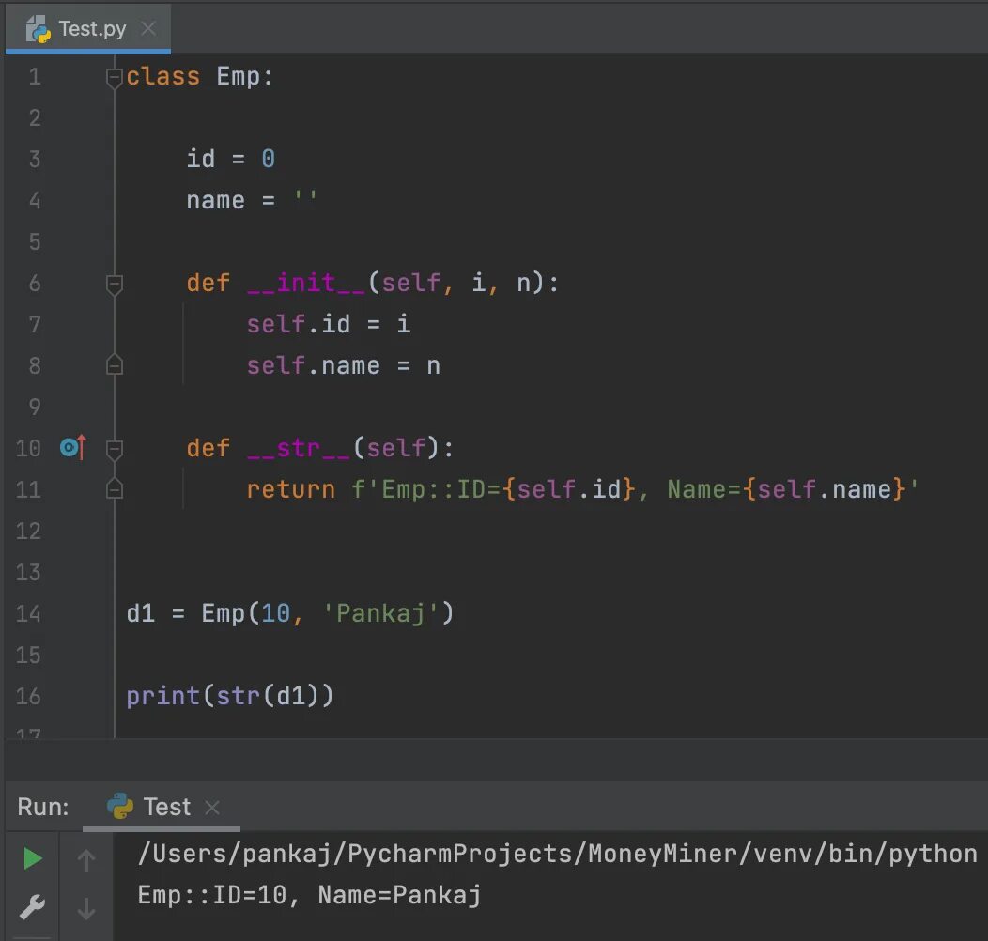Click the Python logo on the Test.py tab

[x=39, y=28]
